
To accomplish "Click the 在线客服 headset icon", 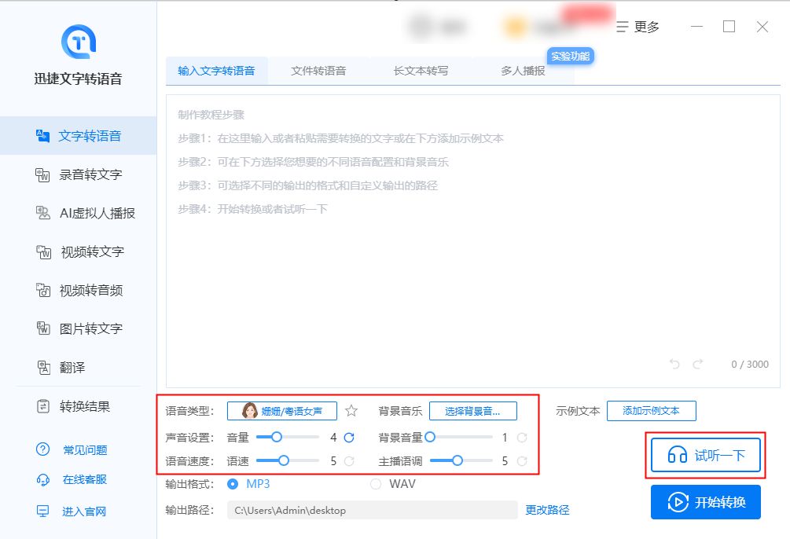I will pyautogui.click(x=42, y=479).
